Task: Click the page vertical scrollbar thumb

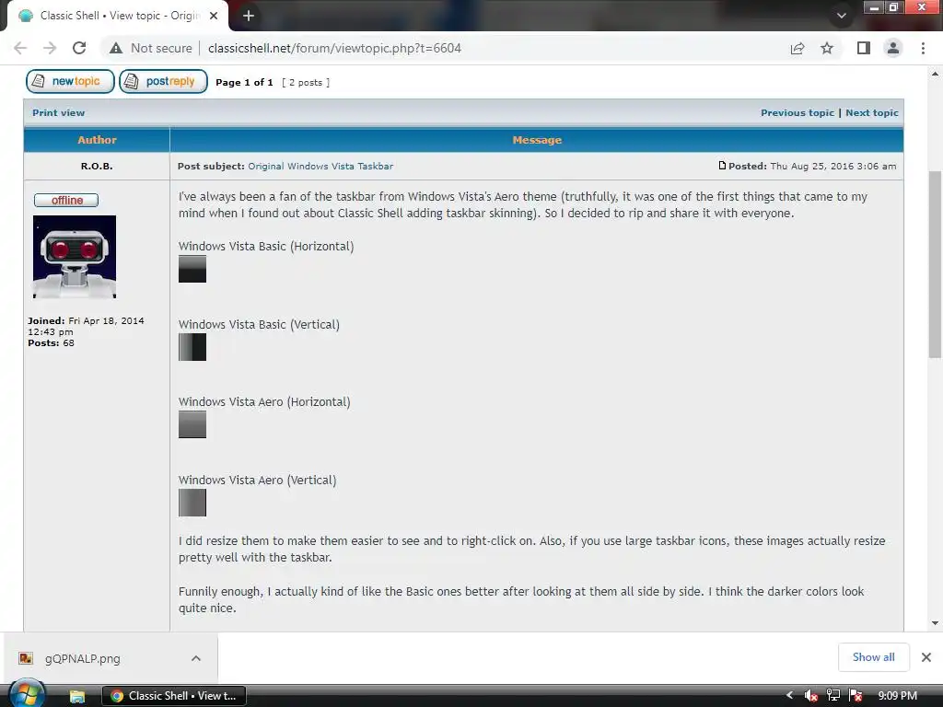Action: tap(936, 264)
